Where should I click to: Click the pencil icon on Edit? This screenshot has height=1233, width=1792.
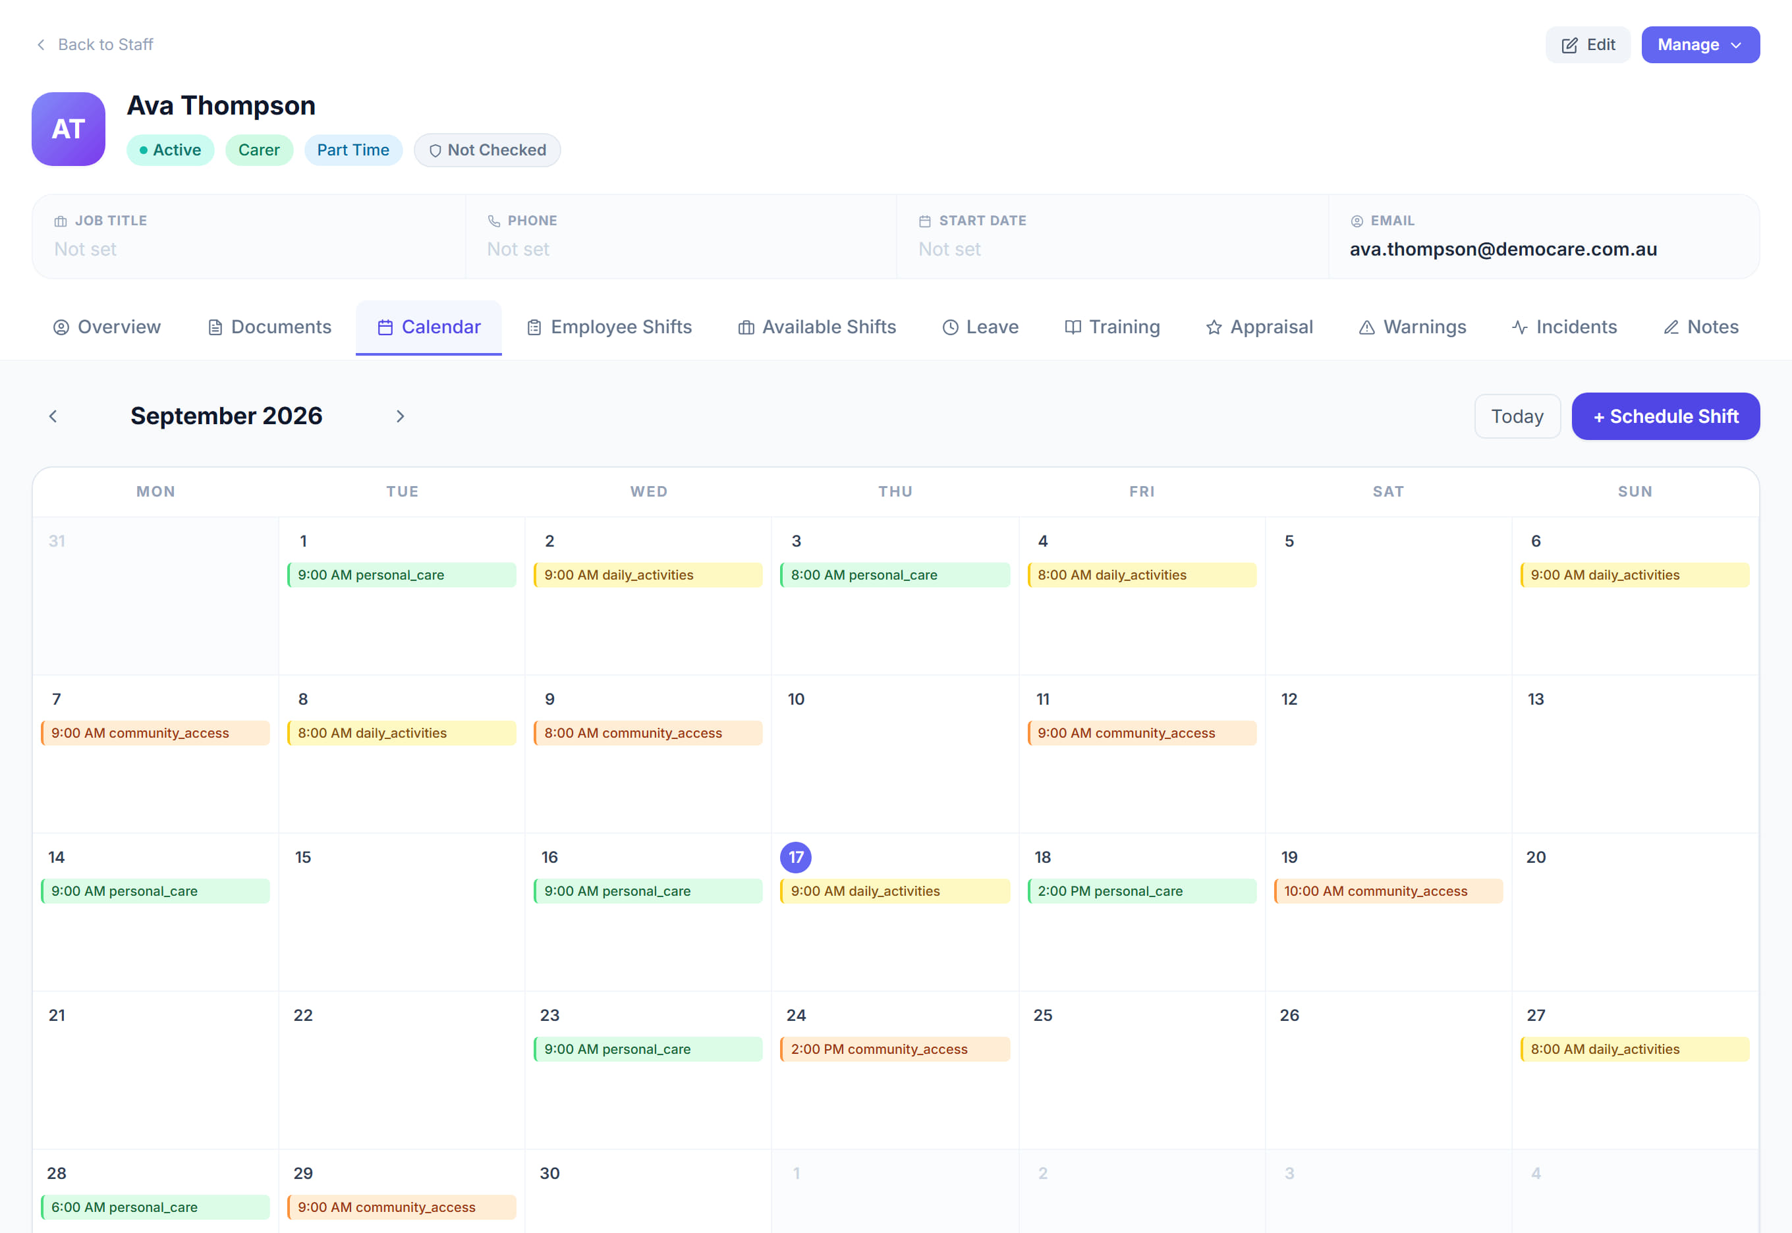[1569, 45]
